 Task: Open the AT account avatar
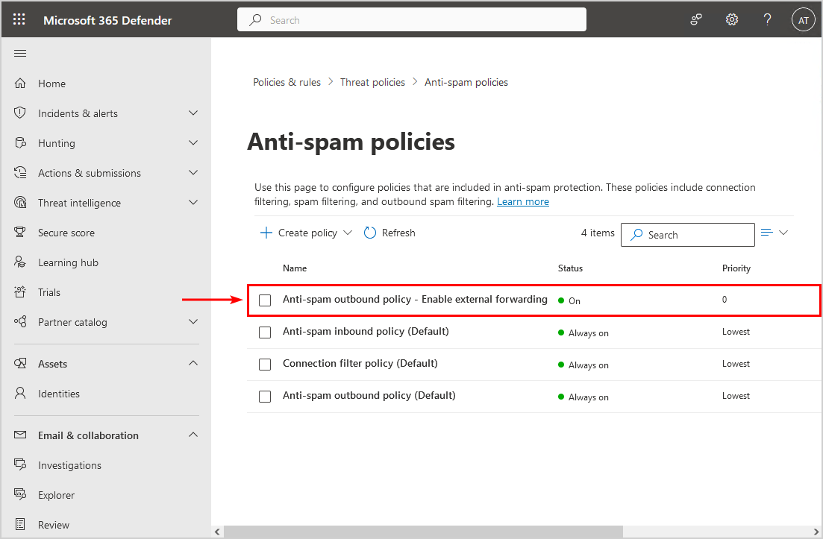(x=803, y=20)
